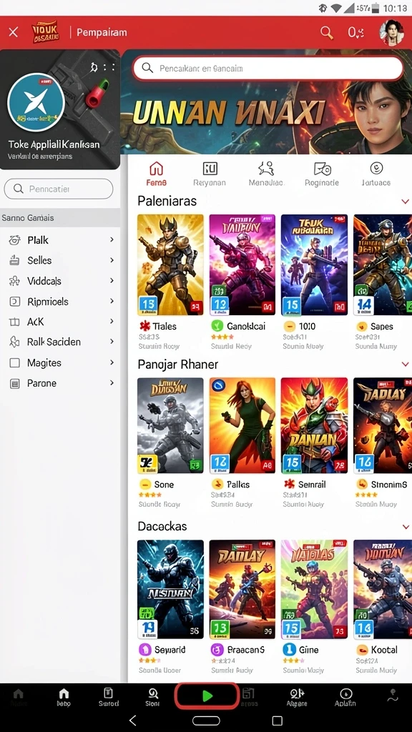Tap the green play button in bottom bar
Screen dimensions: 412x732
(207, 696)
